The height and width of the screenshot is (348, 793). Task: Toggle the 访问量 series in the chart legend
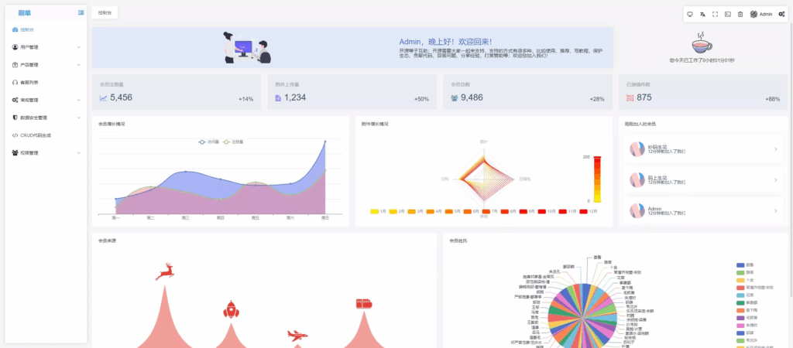[208, 142]
